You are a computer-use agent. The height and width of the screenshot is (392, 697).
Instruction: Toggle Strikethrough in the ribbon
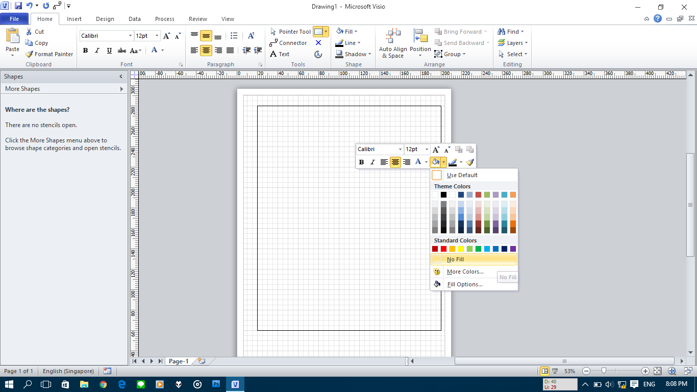point(121,51)
